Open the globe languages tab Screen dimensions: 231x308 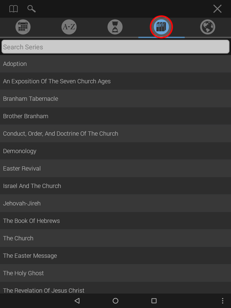click(208, 27)
